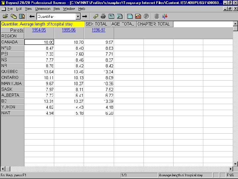Click the table icon with return arrow
Viewport: 238px width, 179px height.
(x=120, y=16)
